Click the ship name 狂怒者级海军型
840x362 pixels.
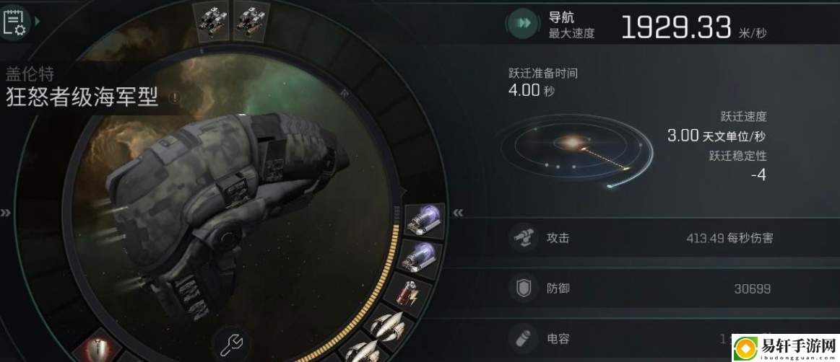(x=82, y=98)
